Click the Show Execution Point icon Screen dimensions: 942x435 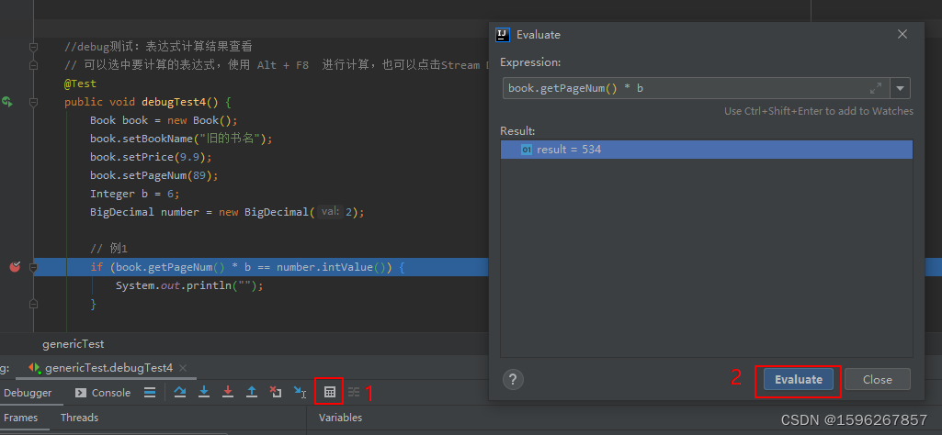point(150,393)
